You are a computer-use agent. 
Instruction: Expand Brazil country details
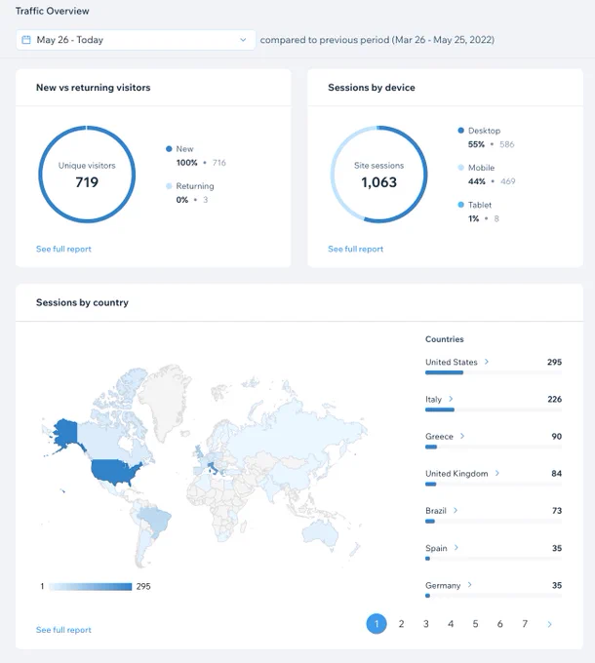[456, 510]
